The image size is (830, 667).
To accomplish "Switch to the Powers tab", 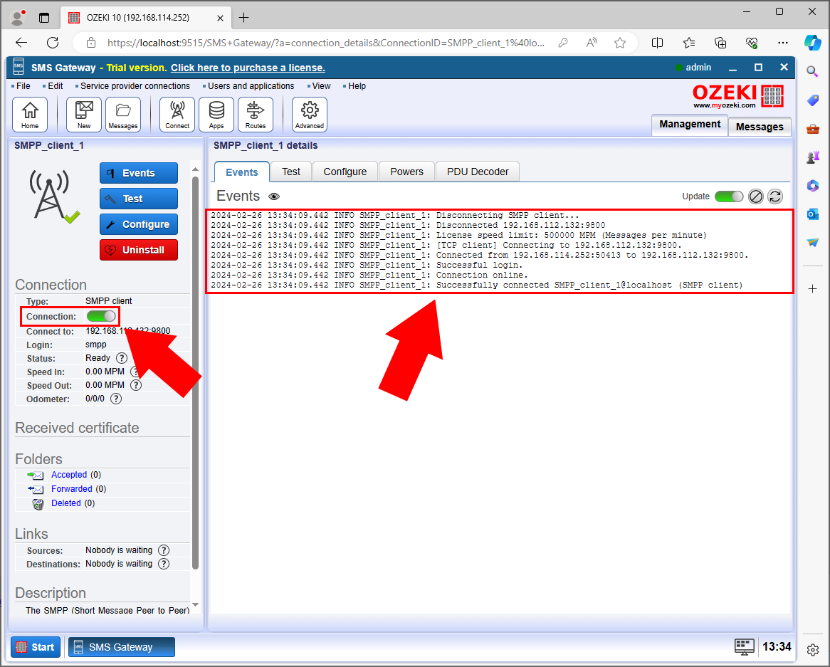I will tap(406, 172).
